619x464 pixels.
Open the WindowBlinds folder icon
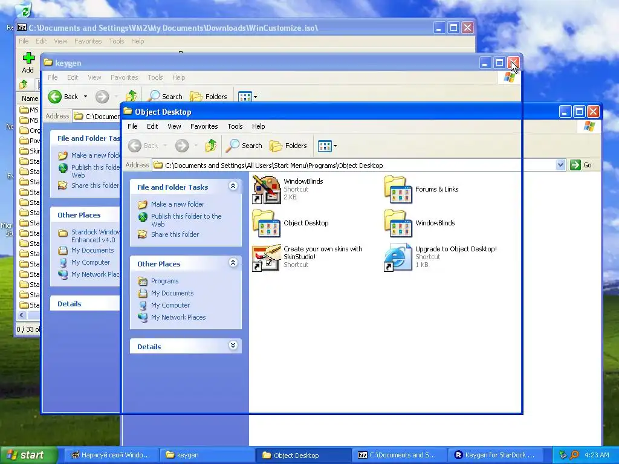pyautogui.click(x=398, y=224)
